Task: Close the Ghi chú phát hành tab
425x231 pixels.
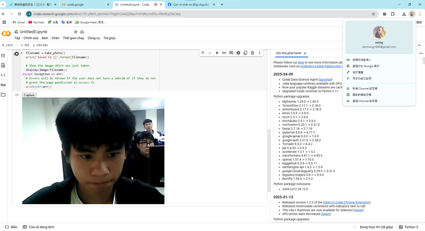Action: pos(305,53)
